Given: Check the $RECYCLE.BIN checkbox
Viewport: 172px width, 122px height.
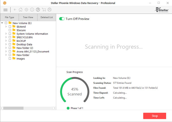Looking at the screenshot, I should click(x=10, y=37).
